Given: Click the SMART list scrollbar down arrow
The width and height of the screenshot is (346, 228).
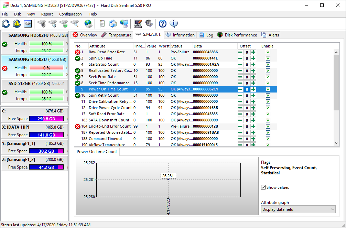Looking at the screenshot, I should pos(336,143).
